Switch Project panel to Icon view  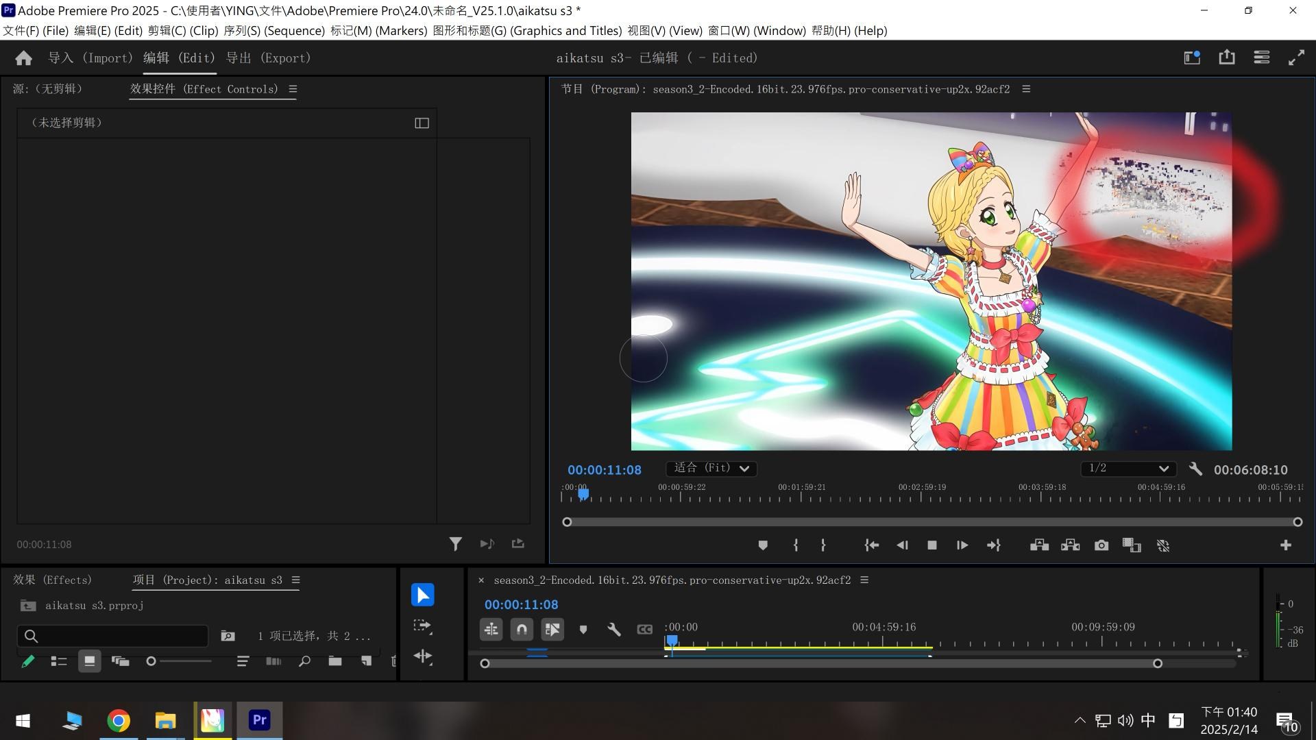point(89,661)
